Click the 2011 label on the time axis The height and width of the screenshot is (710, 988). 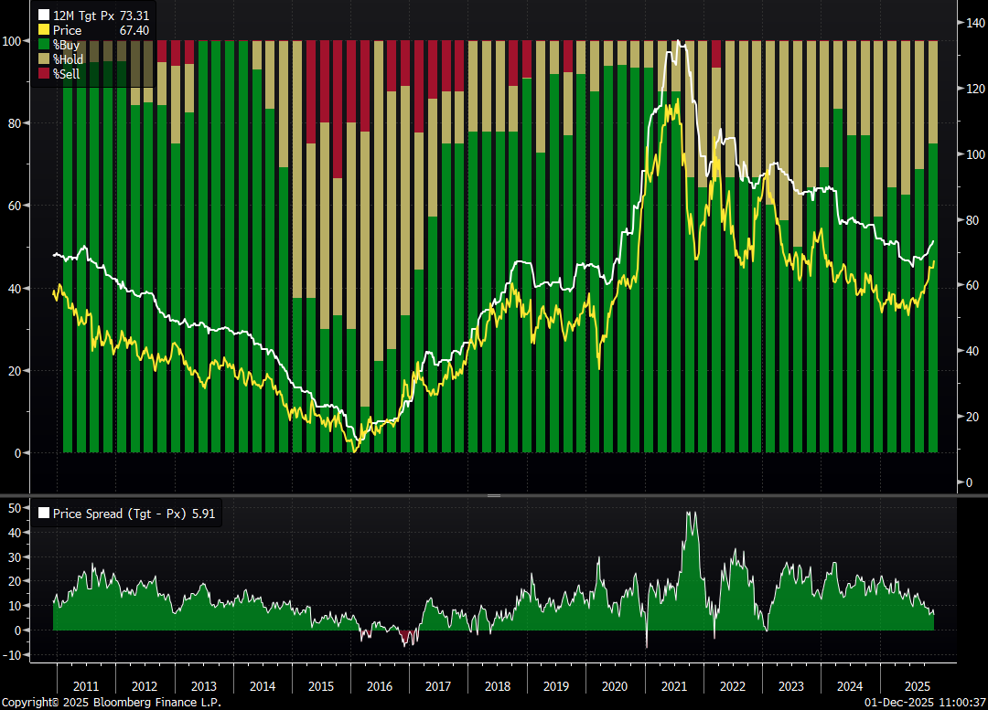click(85, 685)
